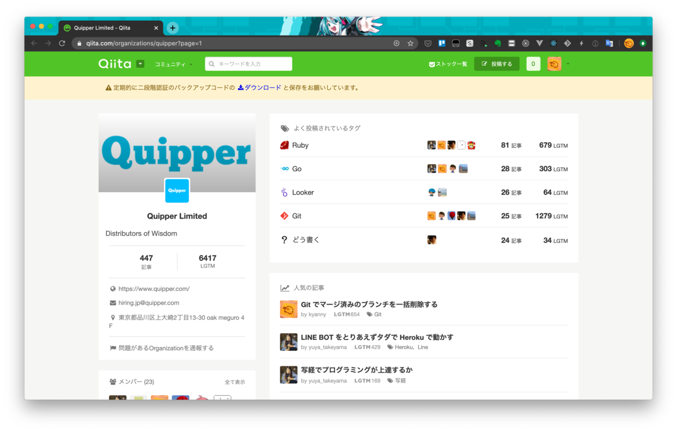677x432 pixels.
Task: Open the Ruby tag link
Action: pyautogui.click(x=300, y=145)
